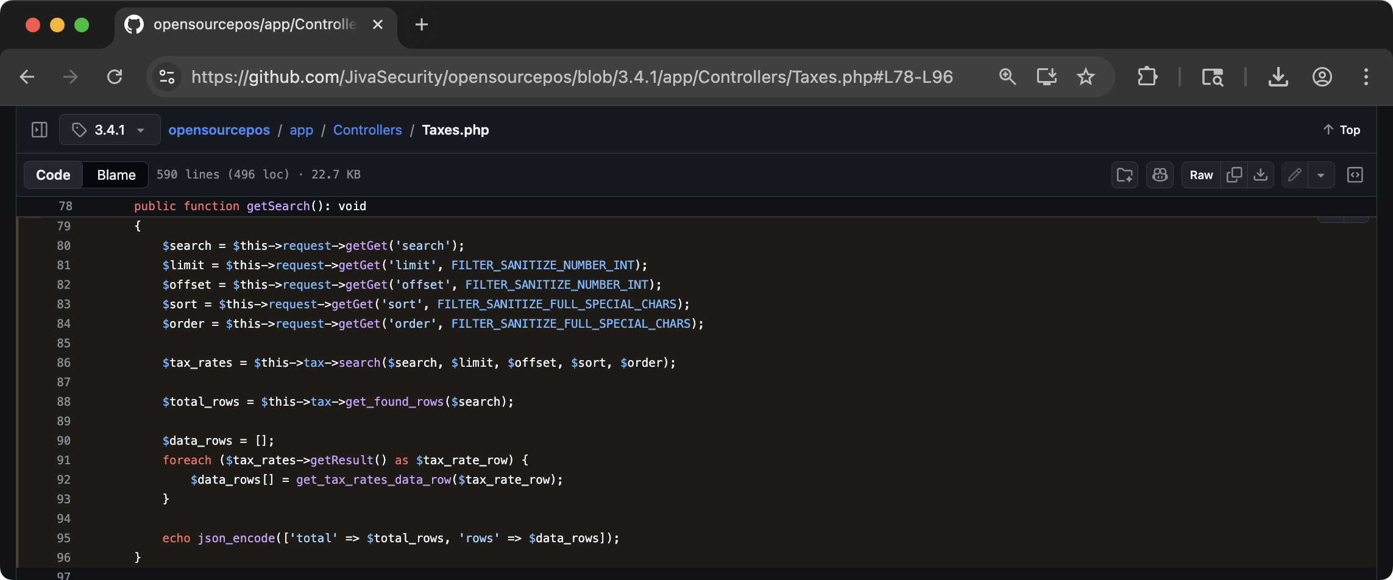Copy raw file contents using copy icon
Viewport: 1393px width, 580px height.
pyautogui.click(x=1234, y=175)
